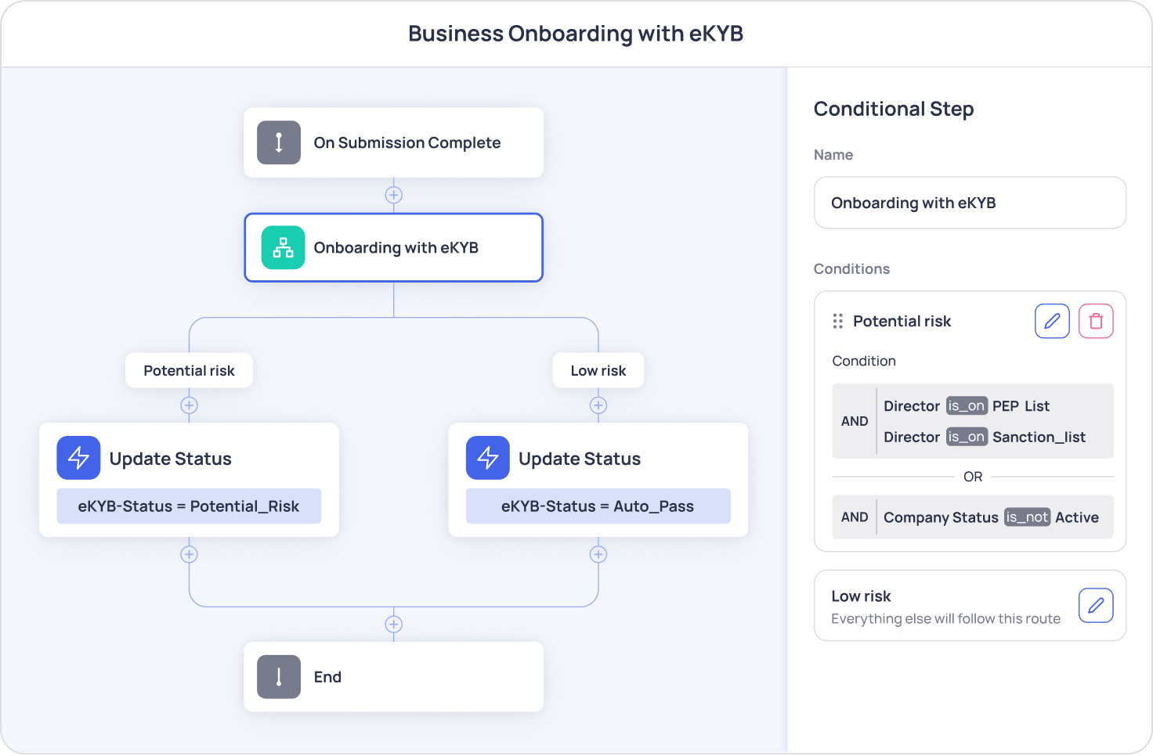This screenshot has height=756, width=1153.
Task: Select the Potential risk branch label
Action: tap(189, 370)
